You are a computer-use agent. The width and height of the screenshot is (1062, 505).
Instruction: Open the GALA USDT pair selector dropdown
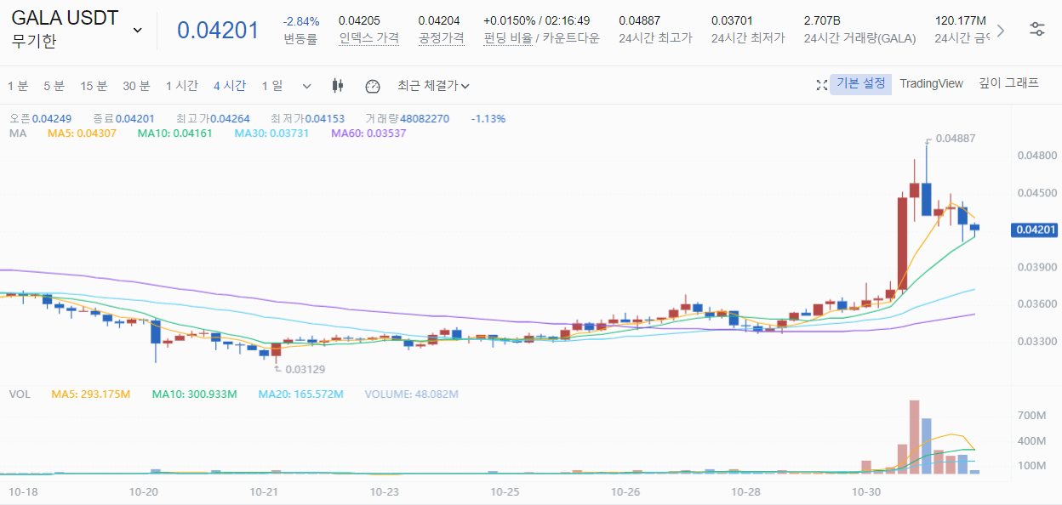(x=138, y=30)
